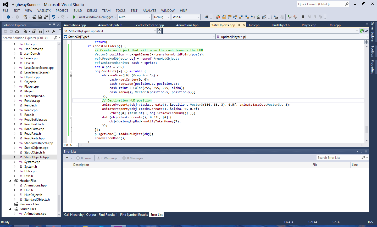Click the editor vertical scrollbar thumb
This screenshot has height=227, width=377.
click(x=367, y=129)
